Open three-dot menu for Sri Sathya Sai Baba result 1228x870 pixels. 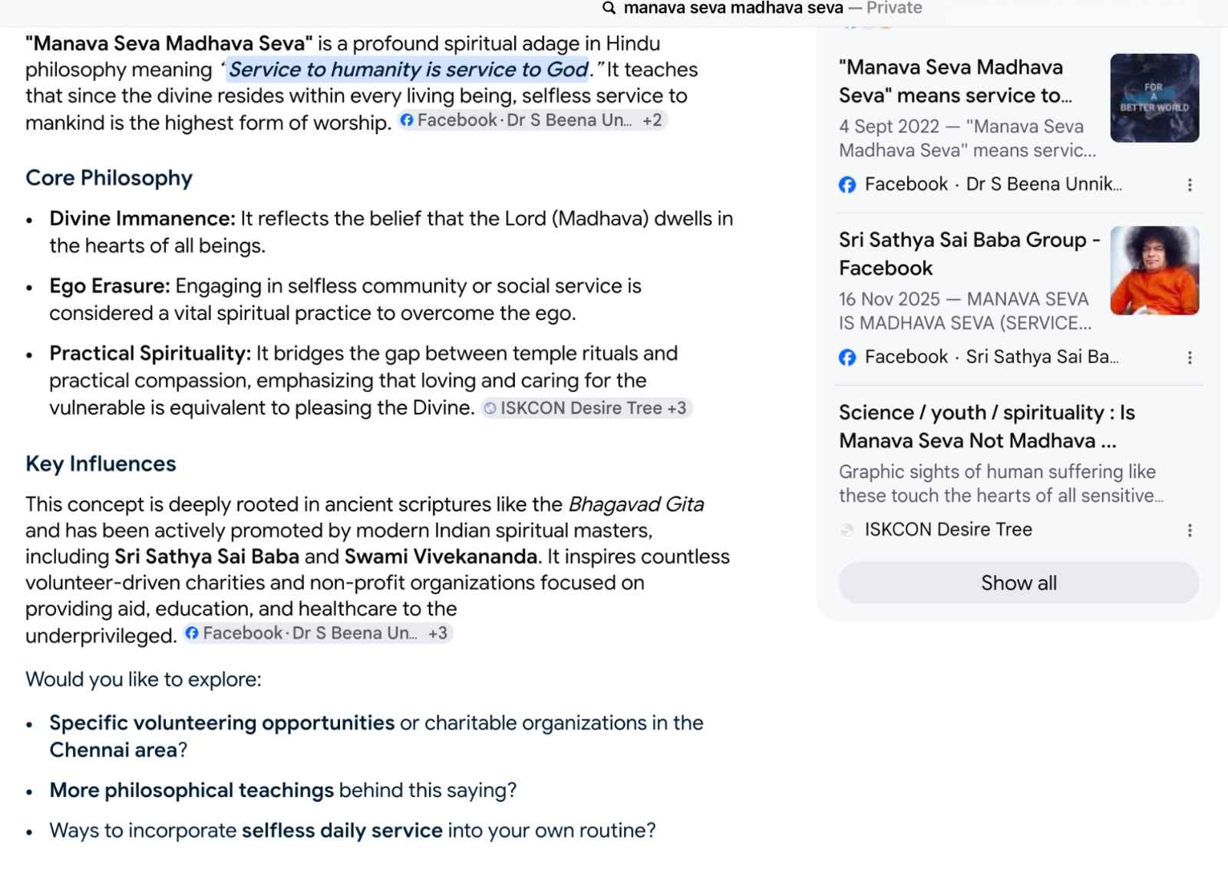click(x=1190, y=358)
